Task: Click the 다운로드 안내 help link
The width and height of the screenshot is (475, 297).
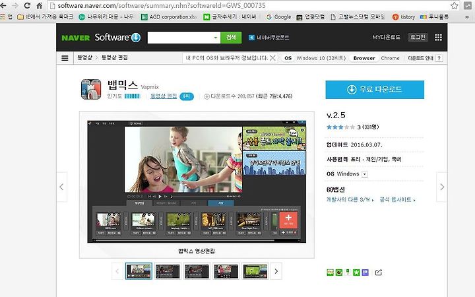Action: pos(420,58)
